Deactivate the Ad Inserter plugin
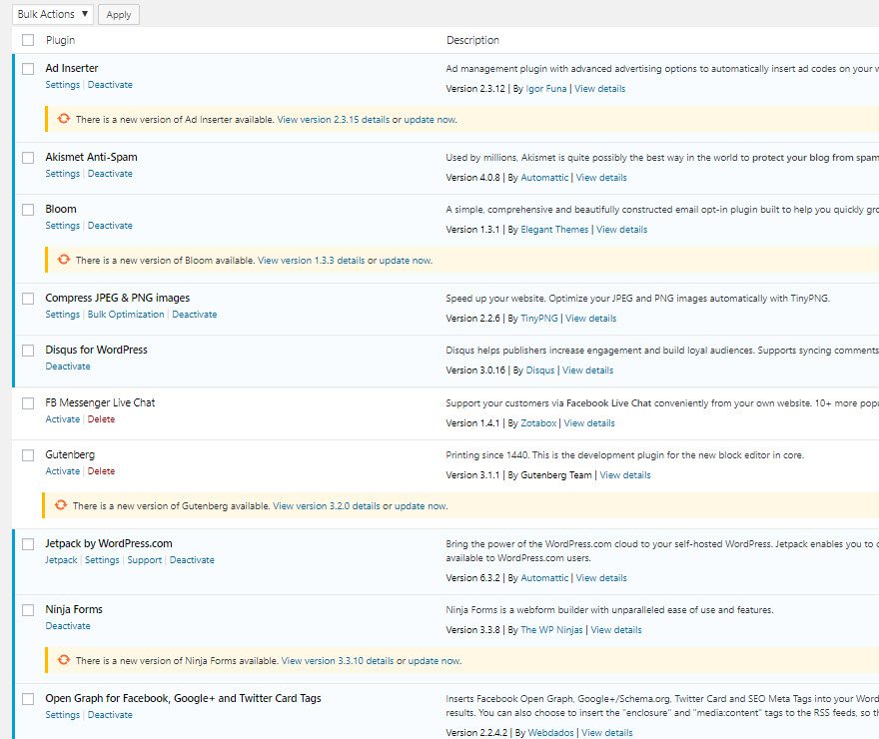This screenshot has width=879, height=739. (x=110, y=85)
